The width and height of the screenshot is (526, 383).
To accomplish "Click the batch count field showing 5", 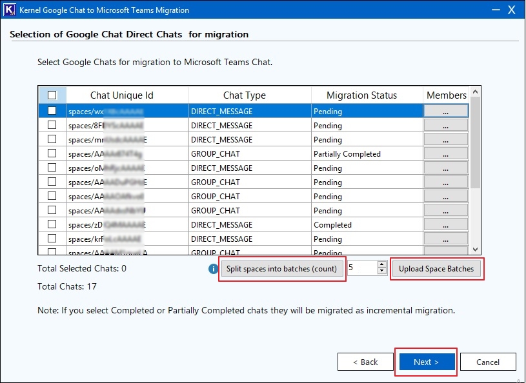I will pyautogui.click(x=362, y=268).
